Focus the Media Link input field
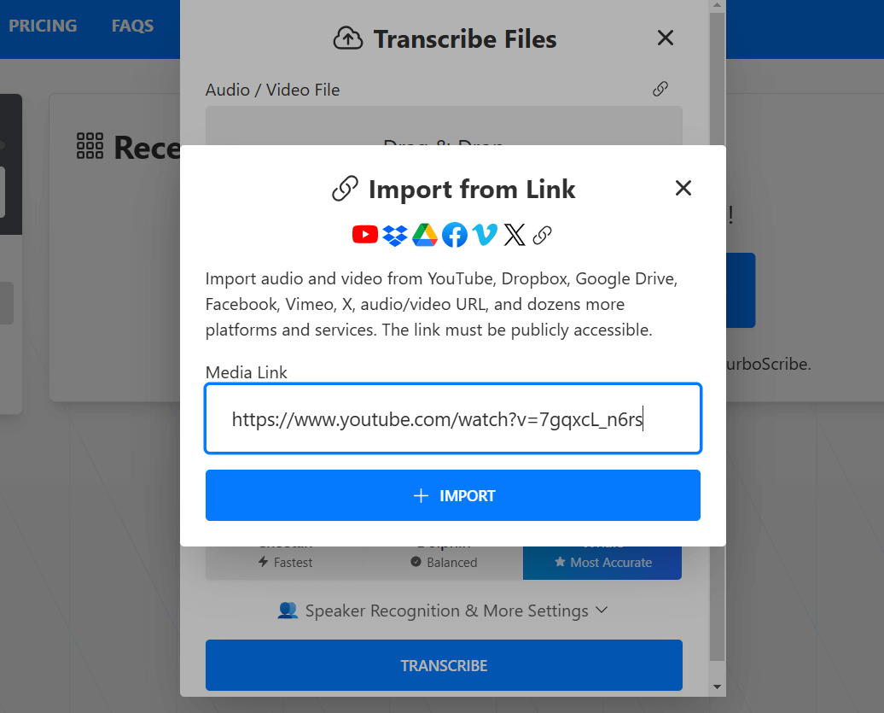This screenshot has height=713, width=884. (x=452, y=418)
